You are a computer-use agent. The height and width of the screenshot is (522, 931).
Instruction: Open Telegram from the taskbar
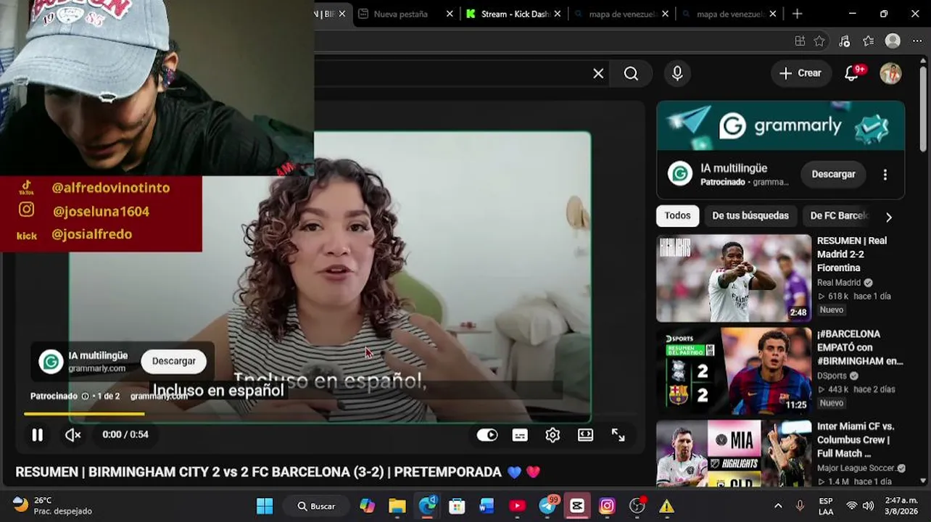point(547,506)
